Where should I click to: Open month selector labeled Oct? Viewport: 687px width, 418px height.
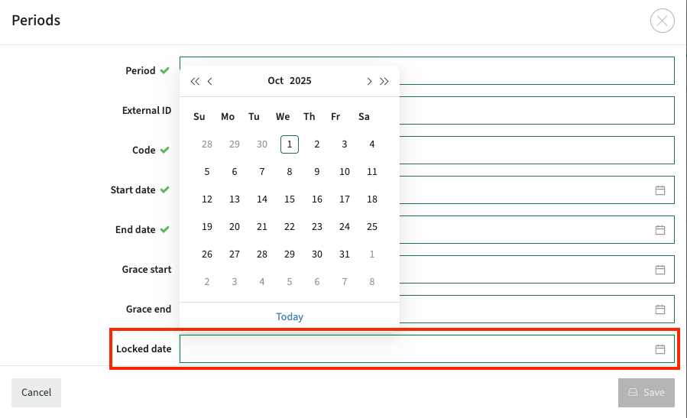(x=275, y=81)
